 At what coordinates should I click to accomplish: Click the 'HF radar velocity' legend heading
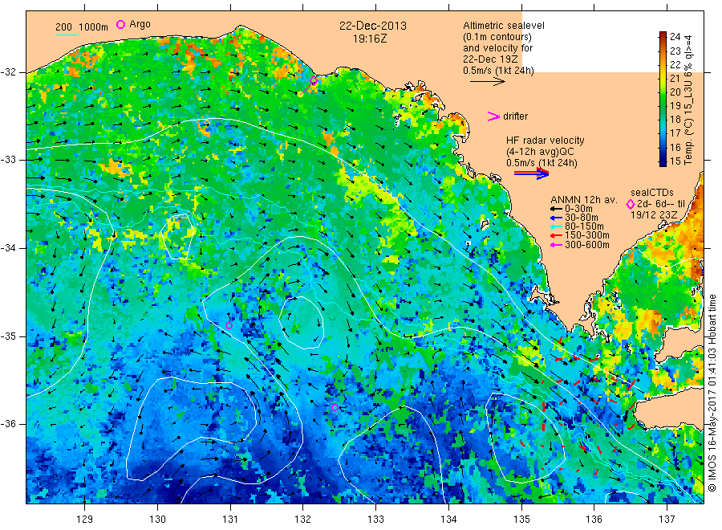point(546,141)
